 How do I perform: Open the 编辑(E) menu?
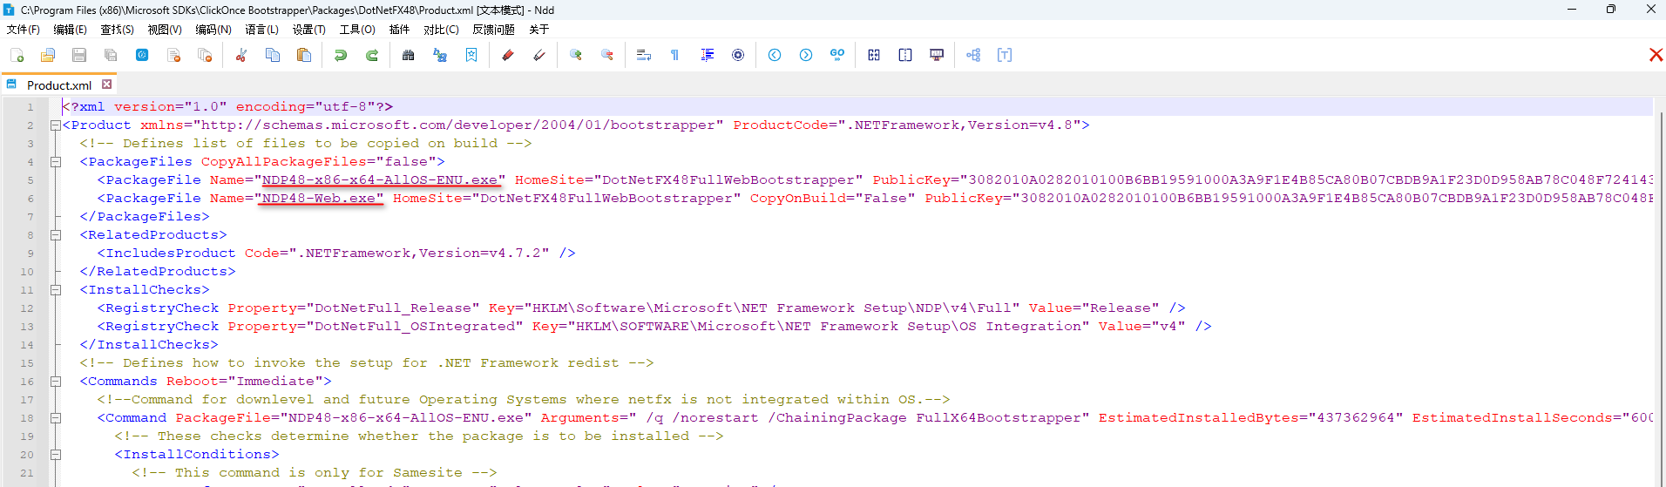[x=71, y=30]
